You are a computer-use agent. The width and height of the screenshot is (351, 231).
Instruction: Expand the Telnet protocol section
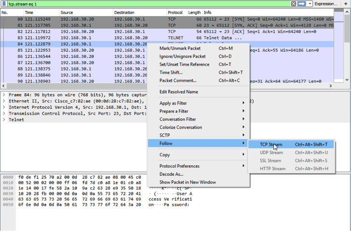click(4, 120)
